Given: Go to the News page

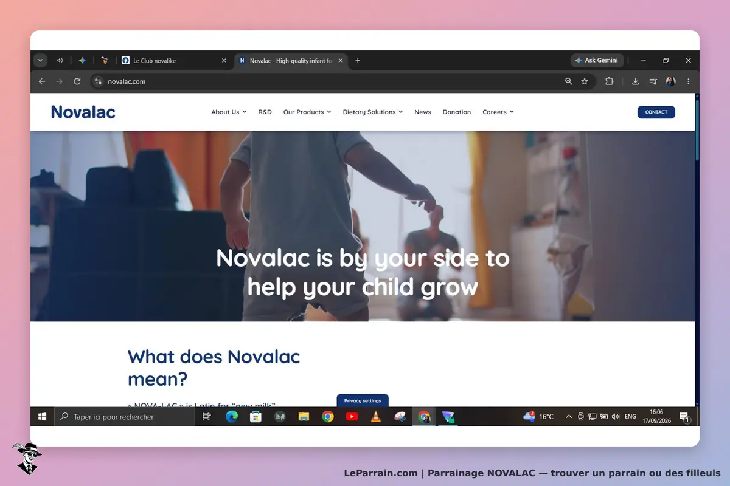Looking at the screenshot, I should click(x=423, y=112).
